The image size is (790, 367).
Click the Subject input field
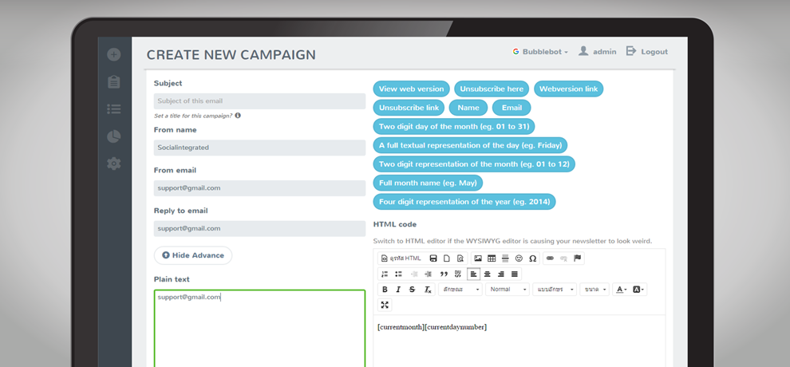click(x=259, y=101)
